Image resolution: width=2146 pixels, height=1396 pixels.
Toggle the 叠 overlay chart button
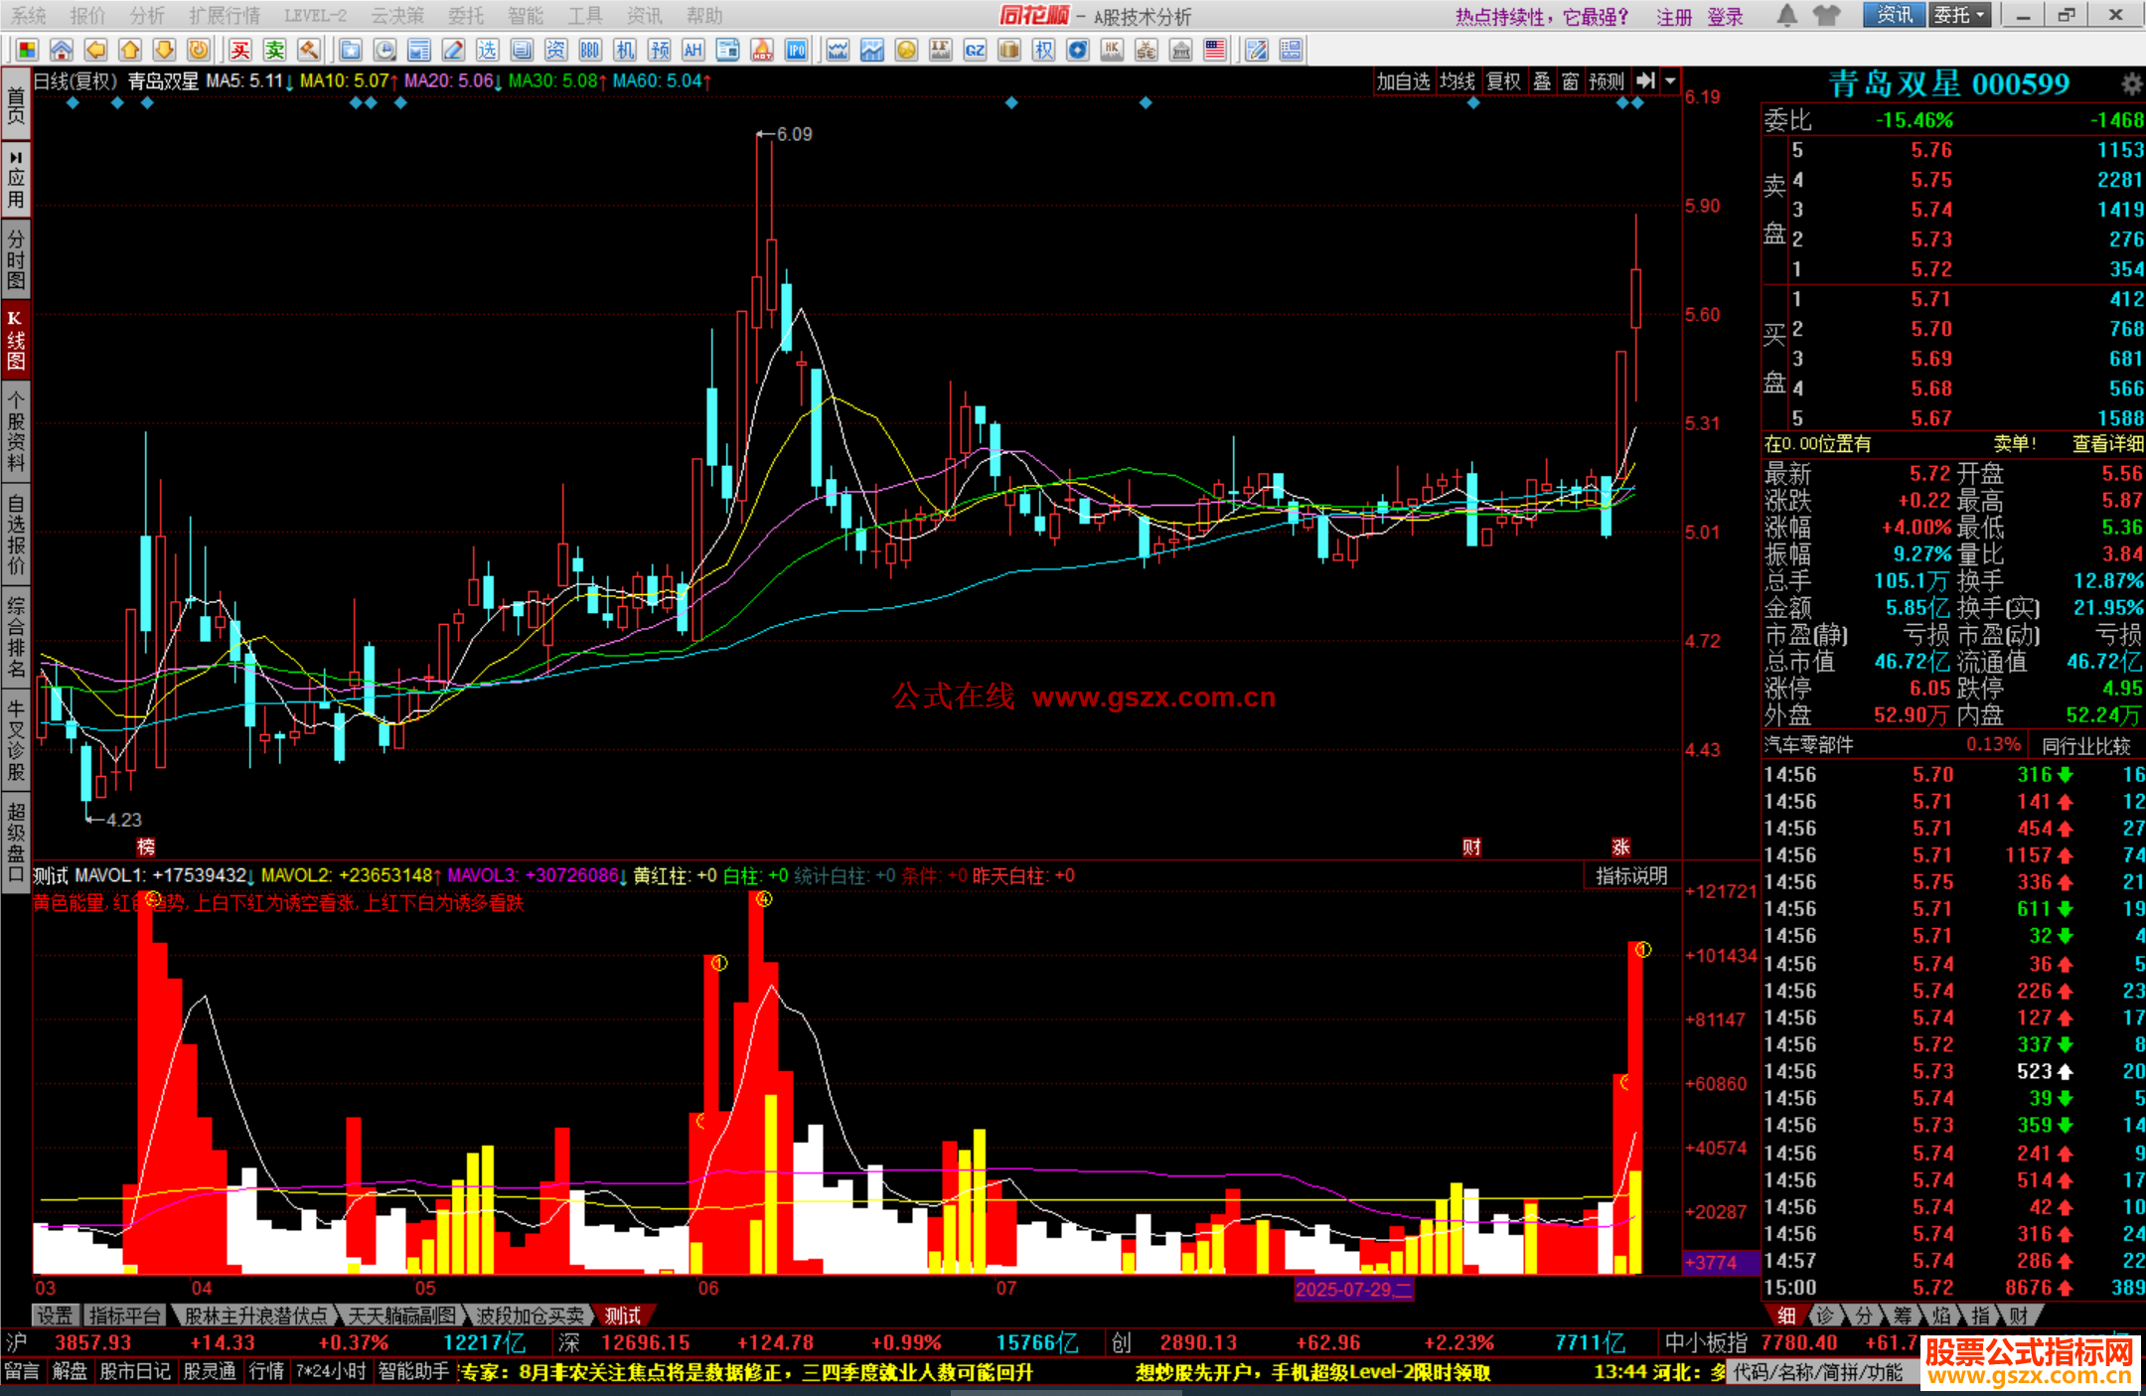point(1542,81)
